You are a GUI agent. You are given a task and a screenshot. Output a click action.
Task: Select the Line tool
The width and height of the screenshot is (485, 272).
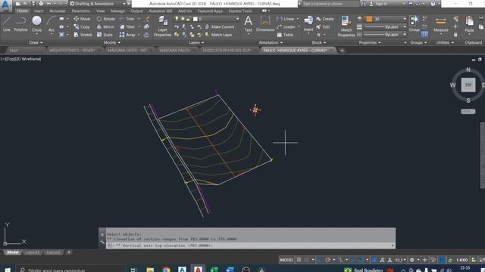tap(7, 24)
